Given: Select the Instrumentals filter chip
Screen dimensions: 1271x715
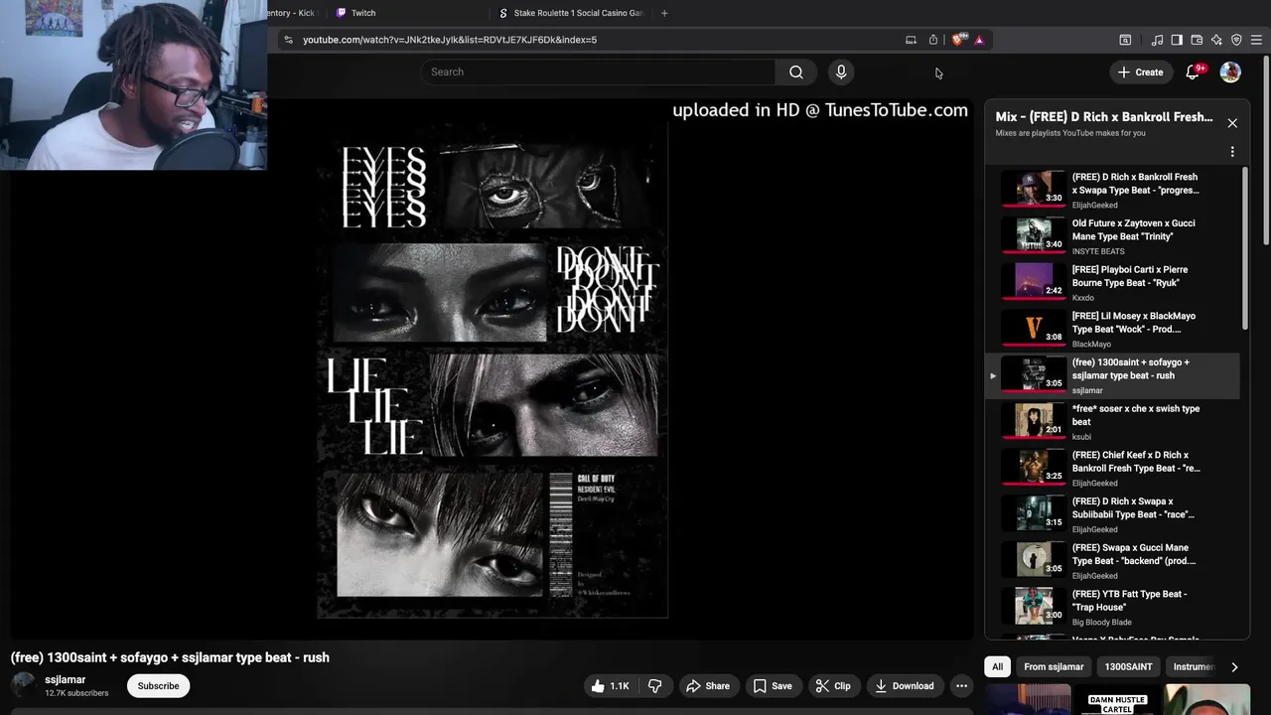Looking at the screenshot, I should [x=1194, y=666].
